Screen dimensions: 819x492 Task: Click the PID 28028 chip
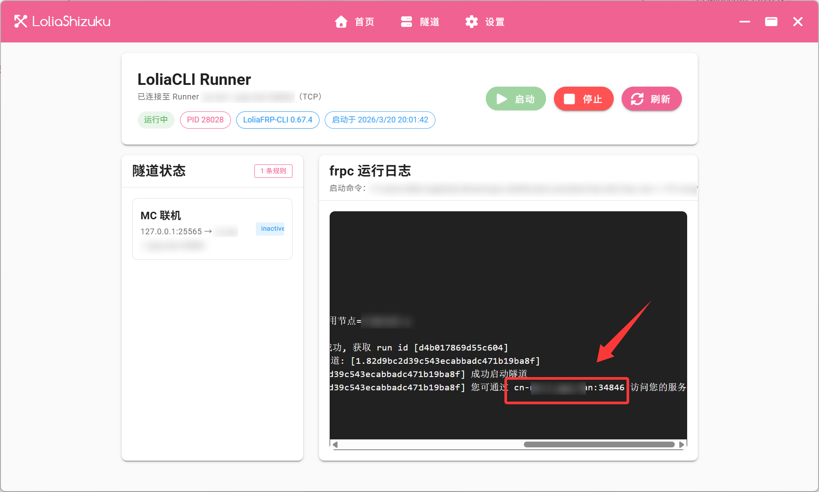(205, 120)
